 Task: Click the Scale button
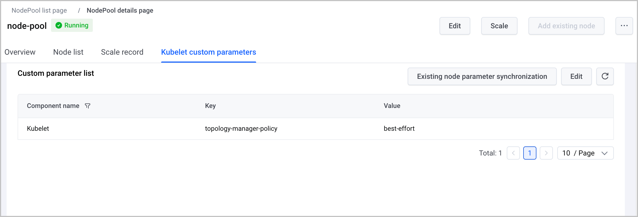499,26
